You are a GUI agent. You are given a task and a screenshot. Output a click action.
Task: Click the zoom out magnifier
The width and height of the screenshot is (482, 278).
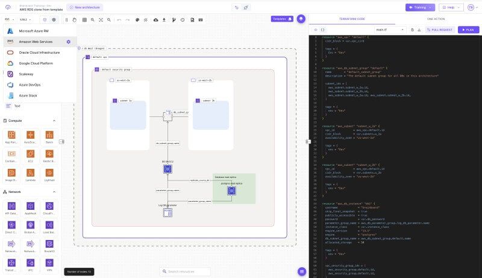109,20
